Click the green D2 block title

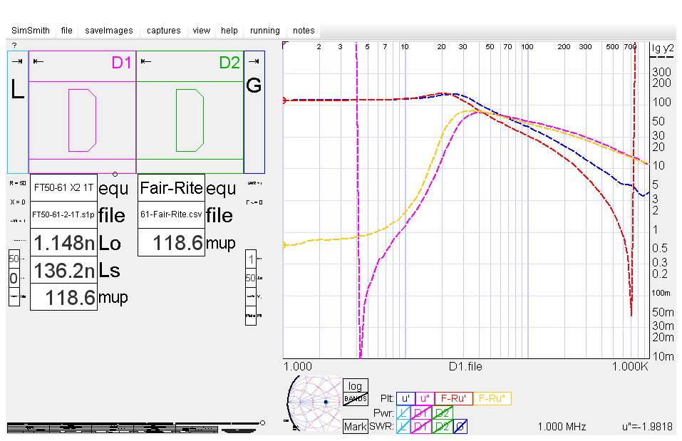(x=229, y=63)
